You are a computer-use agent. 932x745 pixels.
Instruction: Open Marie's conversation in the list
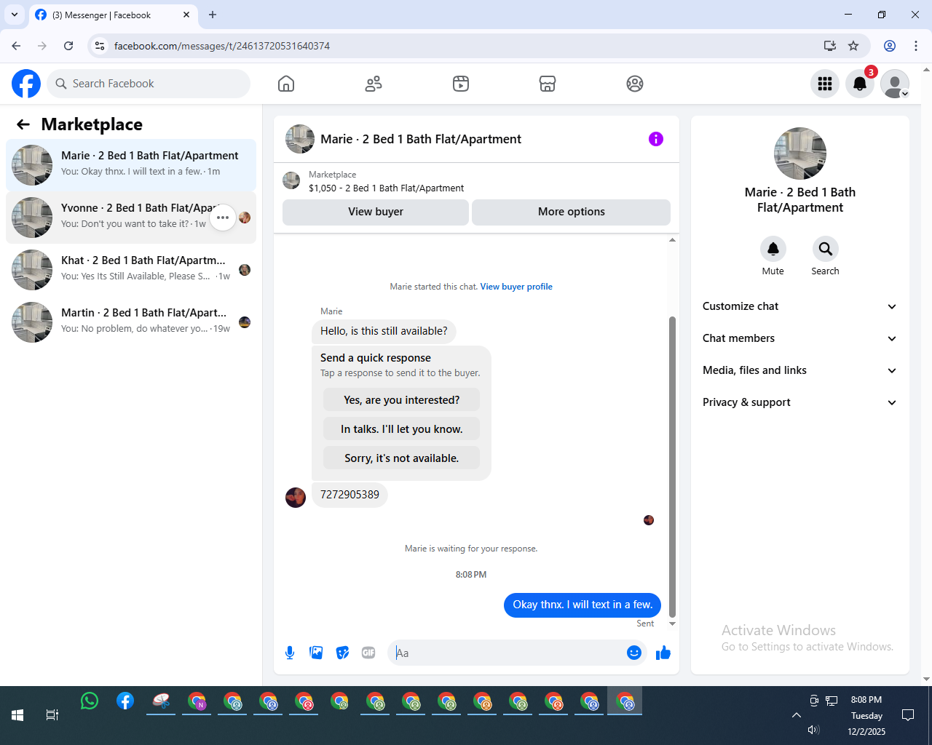[x=131, y=165]
